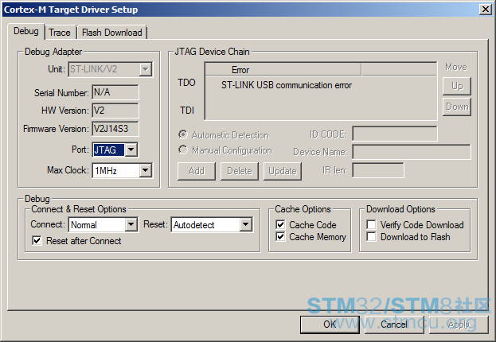Open the Flash Download tab
The width and height of the screenshot is (496, 342).
click(x=112, y=33)
